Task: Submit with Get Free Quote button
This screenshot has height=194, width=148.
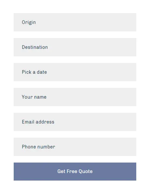Action: [75, 171]
